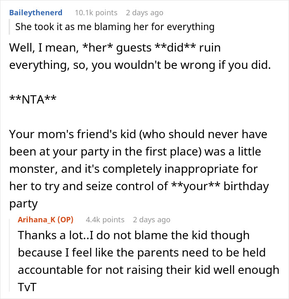Click the "(OP)" tag next to Arihana_K

click(x=65, y=219)
